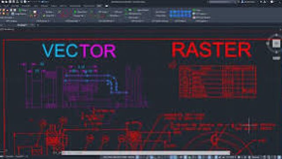282x159 pixels.
Task: Open the status bar customization icon at far right
Action: point(279,157)
